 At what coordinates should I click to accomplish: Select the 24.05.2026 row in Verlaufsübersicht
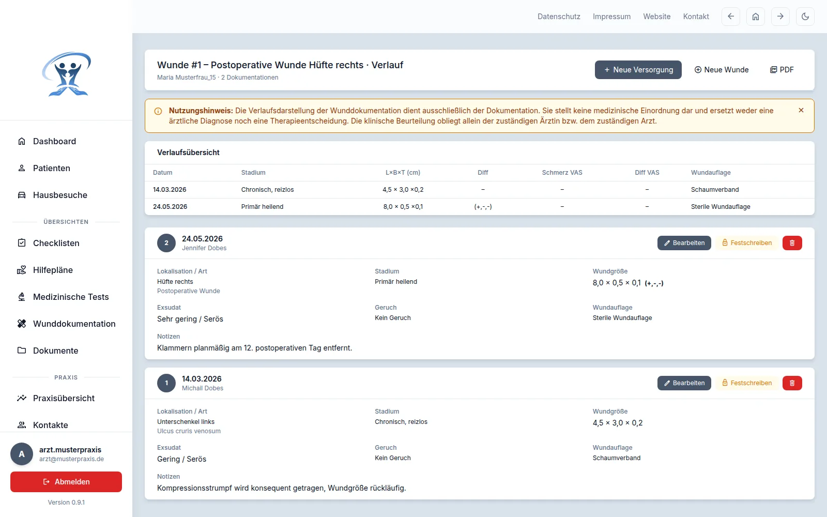(x=480, y=207)
